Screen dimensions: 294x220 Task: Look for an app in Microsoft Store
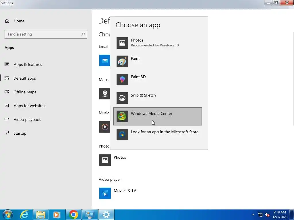click(x=158, y=135)
